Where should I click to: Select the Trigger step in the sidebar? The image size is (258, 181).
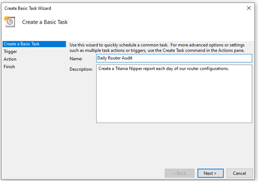[10, 52]
